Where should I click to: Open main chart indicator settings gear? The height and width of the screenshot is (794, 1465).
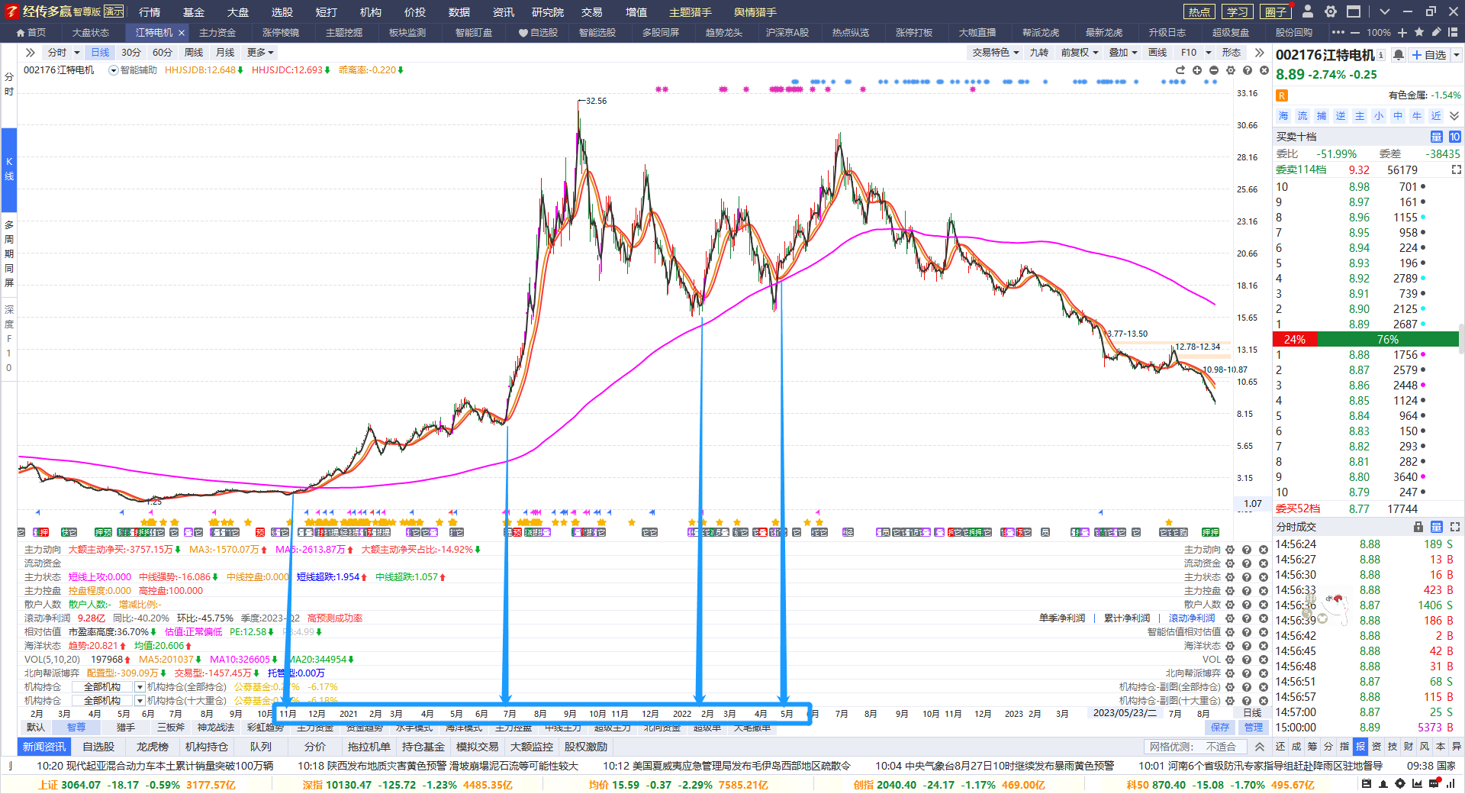pyautogui.click(x=1231, y=70)
